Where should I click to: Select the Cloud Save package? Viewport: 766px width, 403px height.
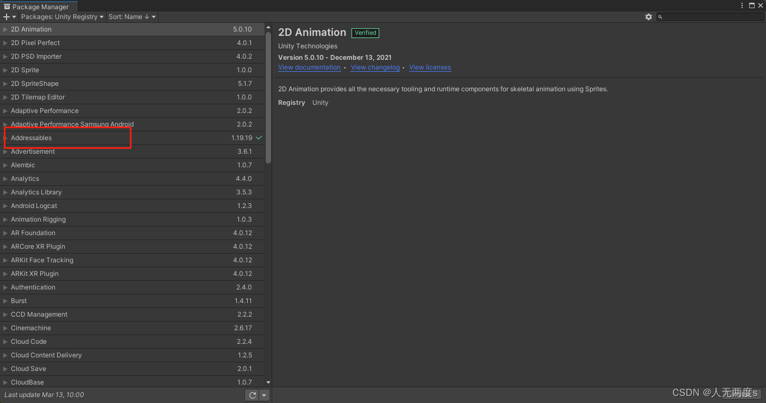133,369
